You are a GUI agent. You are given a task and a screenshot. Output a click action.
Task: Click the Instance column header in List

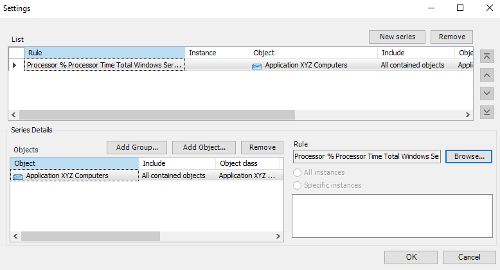[x=217, y=53]
